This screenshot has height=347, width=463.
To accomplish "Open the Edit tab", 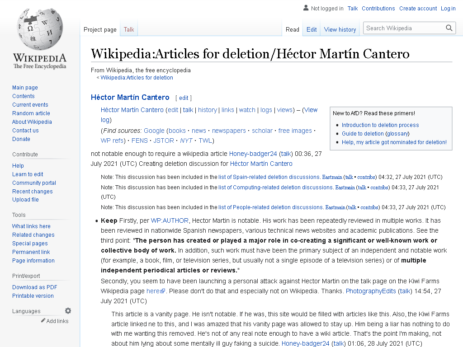I will 312,29.
